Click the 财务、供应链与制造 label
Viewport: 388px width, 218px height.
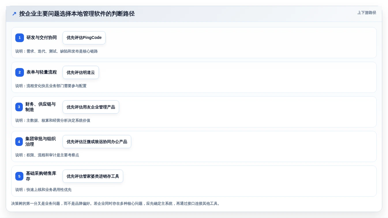40,107
